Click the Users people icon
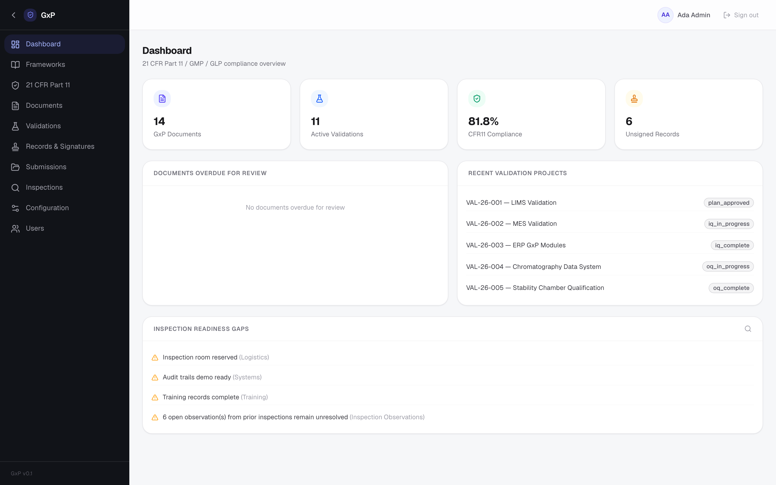 (15, 229)
